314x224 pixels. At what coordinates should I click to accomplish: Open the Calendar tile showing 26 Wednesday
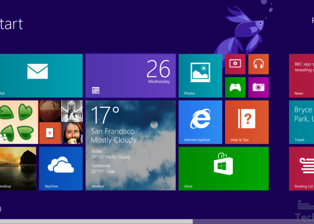[130, 75]
